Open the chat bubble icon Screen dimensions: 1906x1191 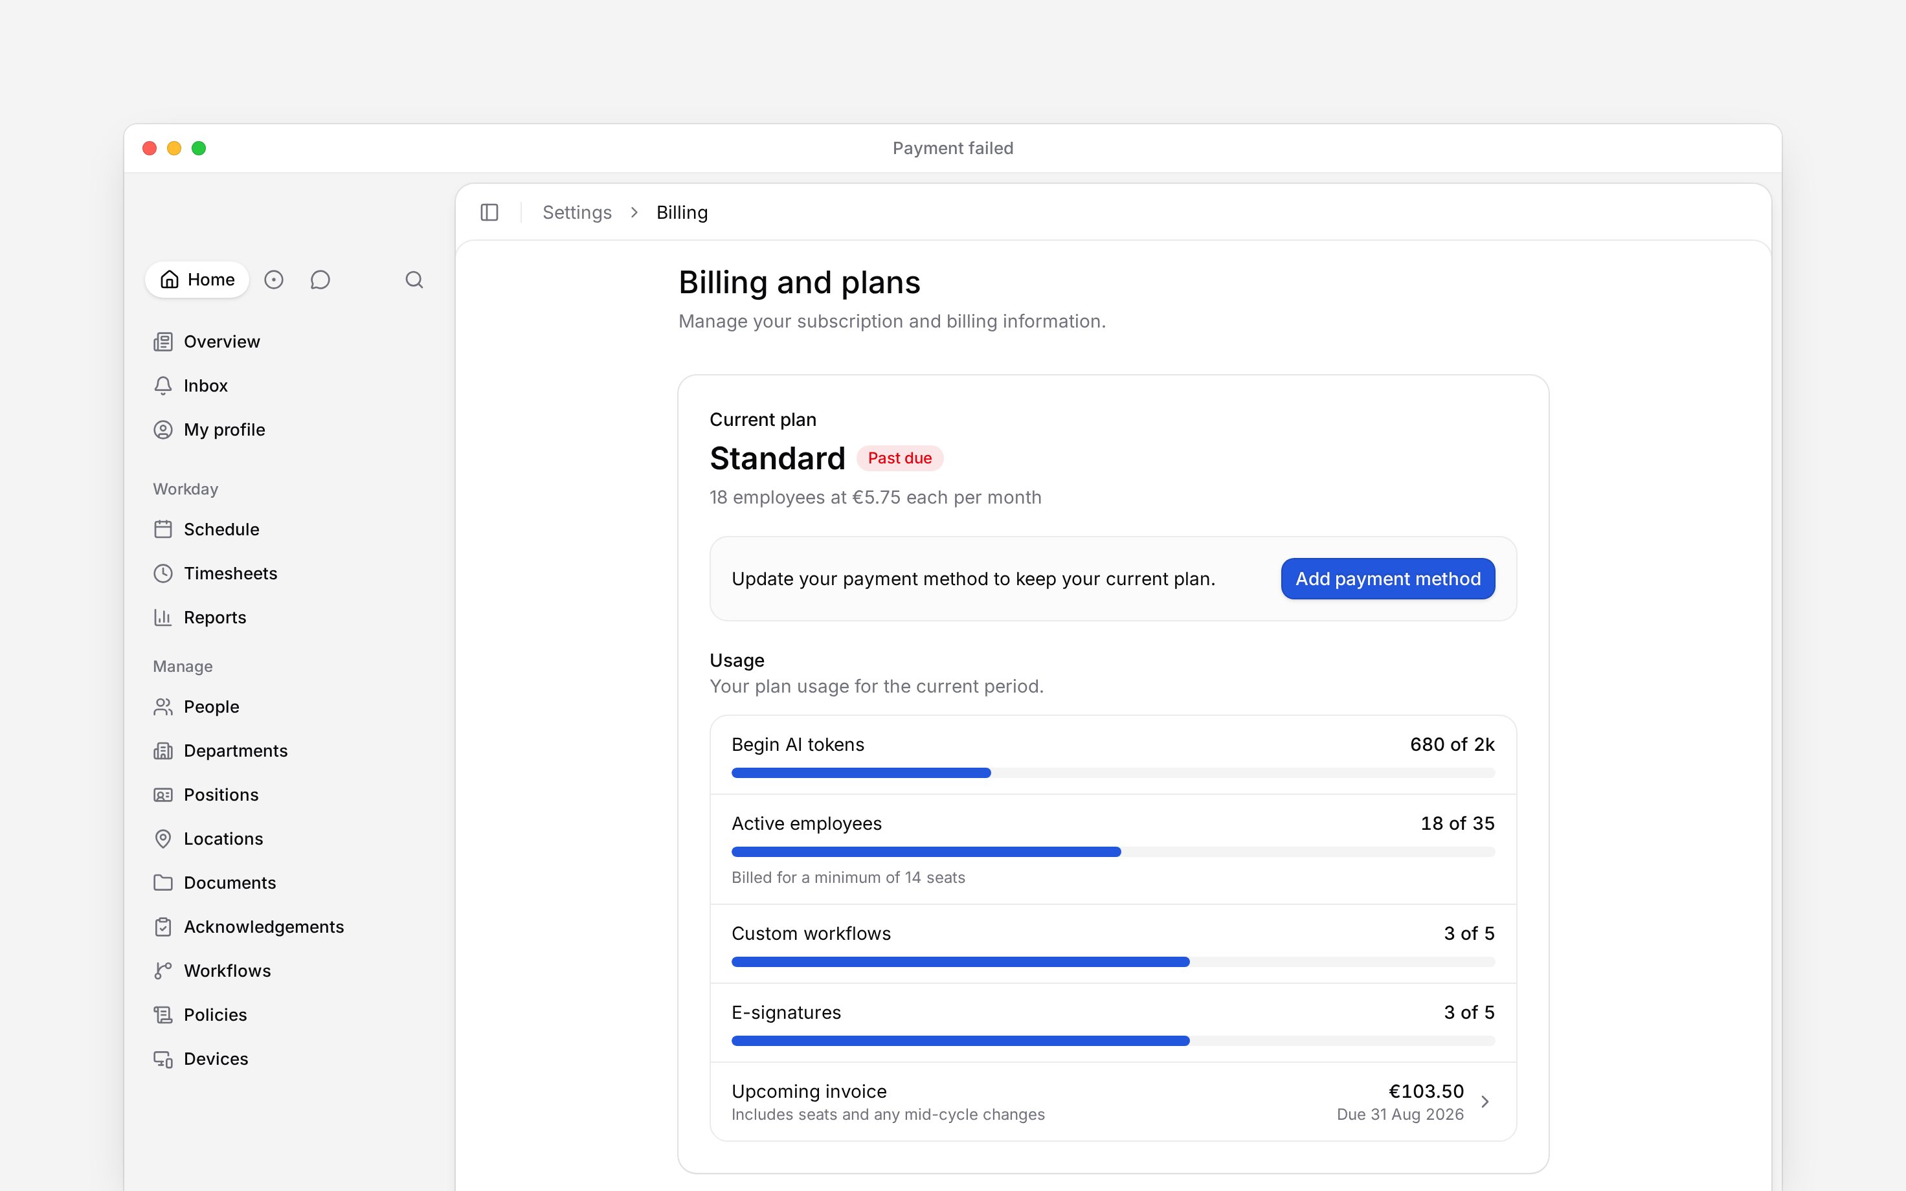click(320, 280)
